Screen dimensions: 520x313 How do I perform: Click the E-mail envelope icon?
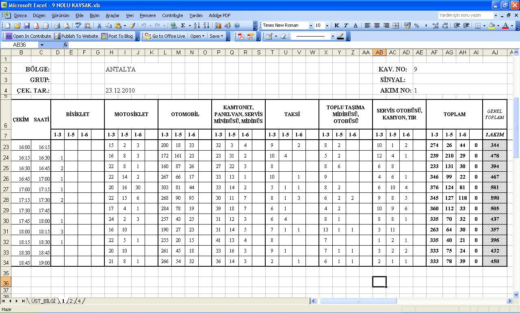point(45,26)
